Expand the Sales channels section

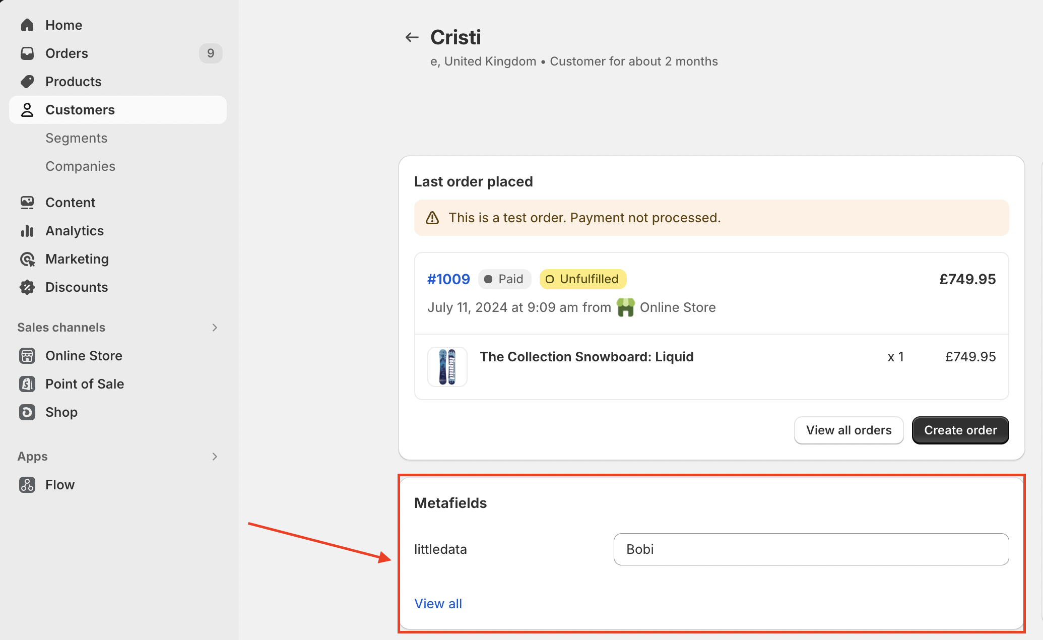pos(215,327)
